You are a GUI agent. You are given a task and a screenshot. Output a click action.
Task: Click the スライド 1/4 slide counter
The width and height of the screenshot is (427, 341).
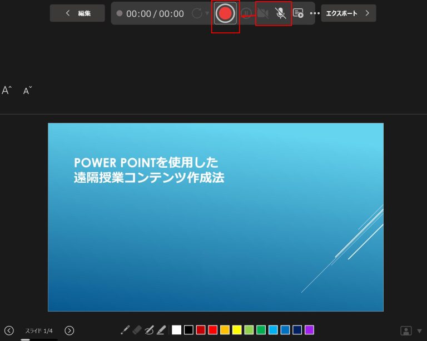point(39,330)
